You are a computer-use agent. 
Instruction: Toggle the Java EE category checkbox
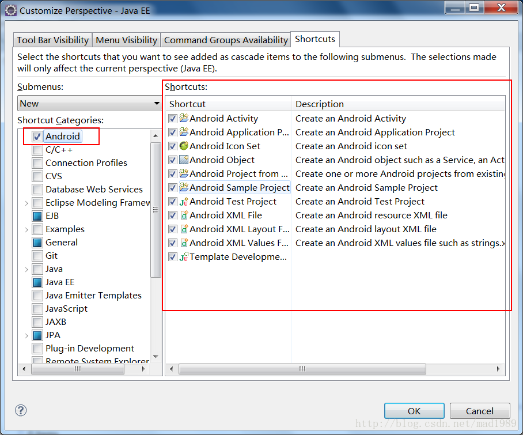[37, 282]
